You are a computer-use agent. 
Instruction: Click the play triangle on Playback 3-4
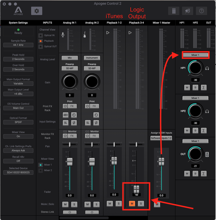130,33
